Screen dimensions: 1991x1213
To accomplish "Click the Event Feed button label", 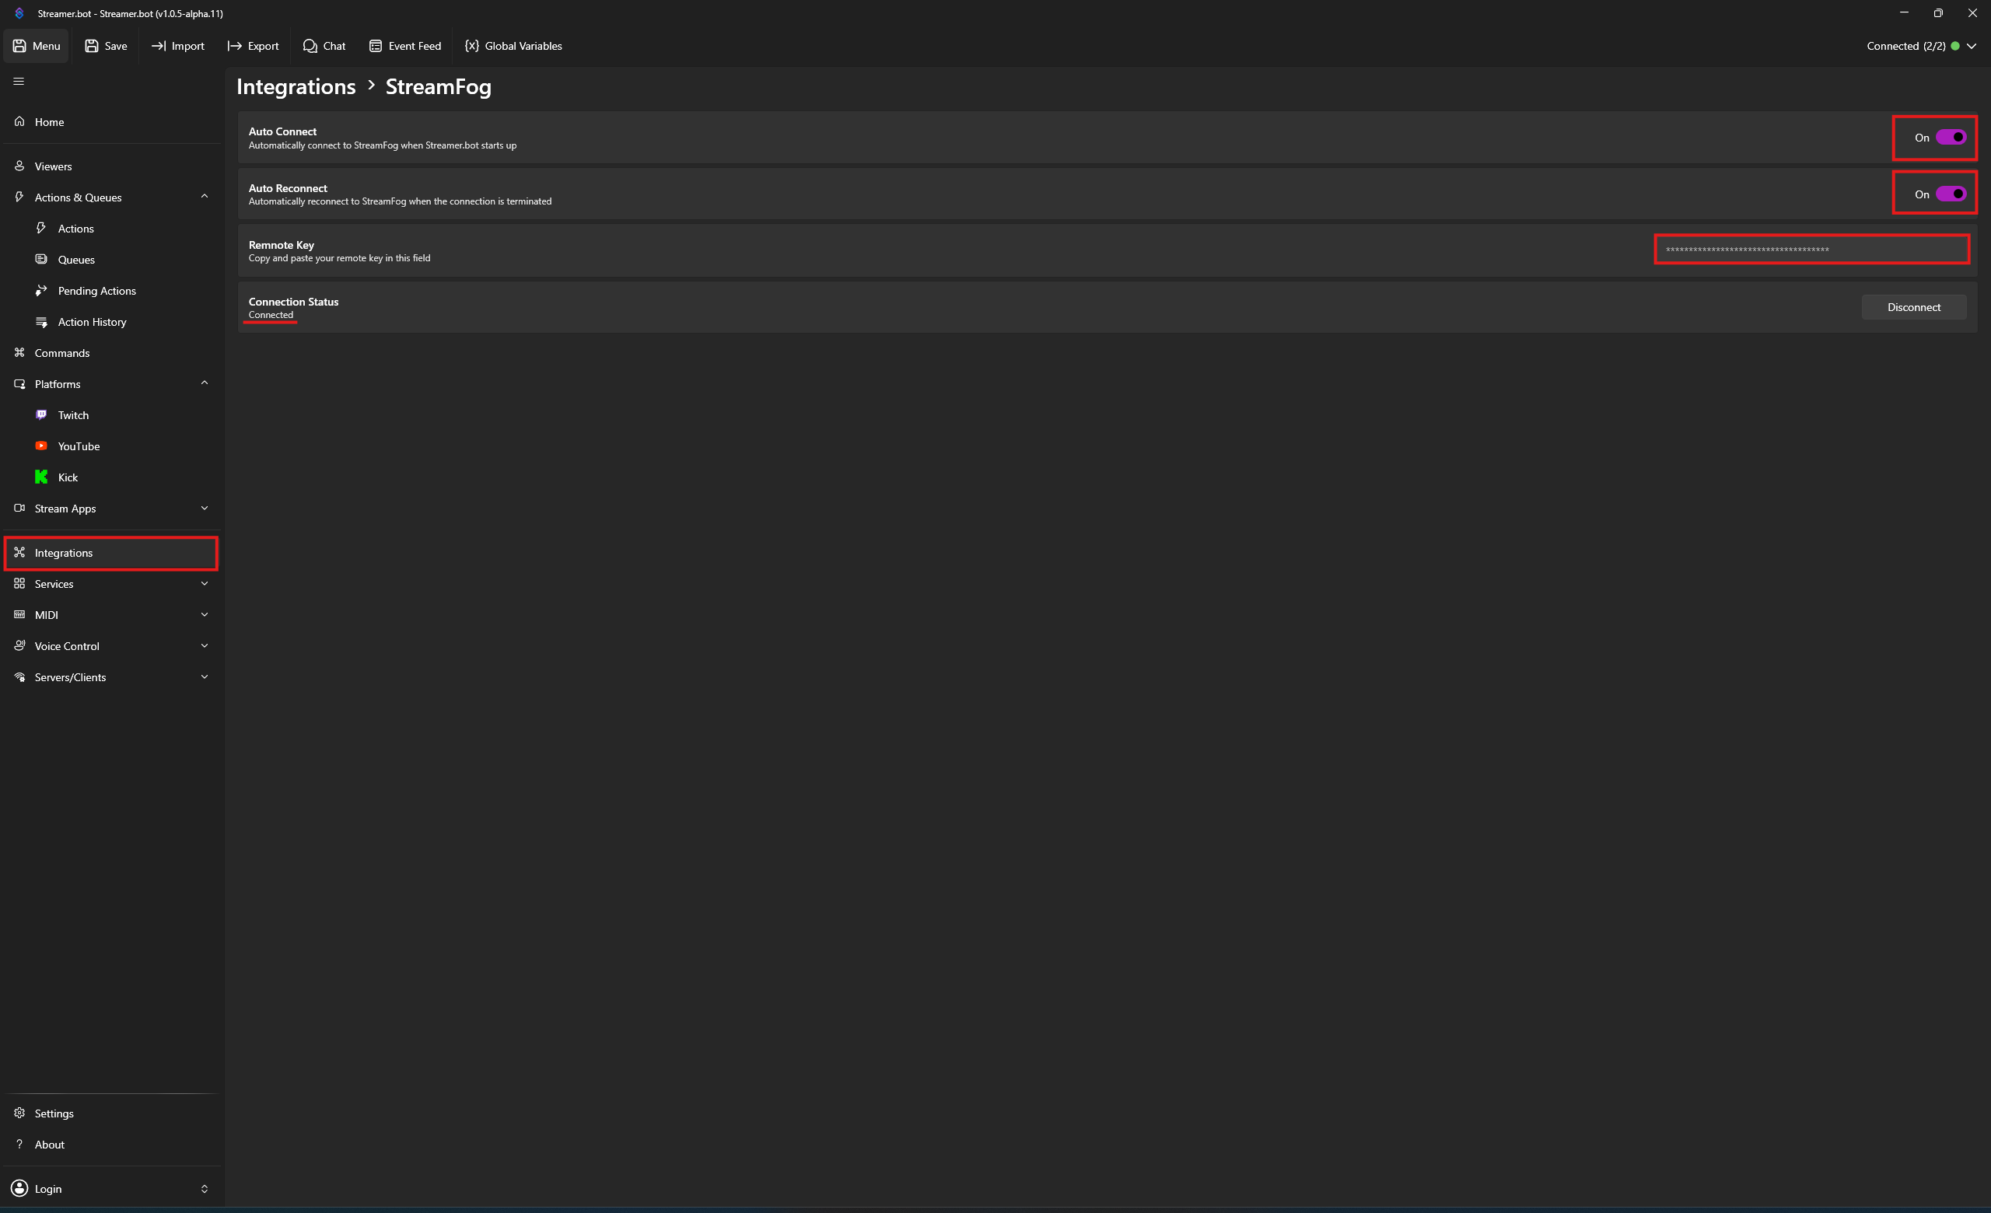I will pyautogui.click(x=415, y=46).
